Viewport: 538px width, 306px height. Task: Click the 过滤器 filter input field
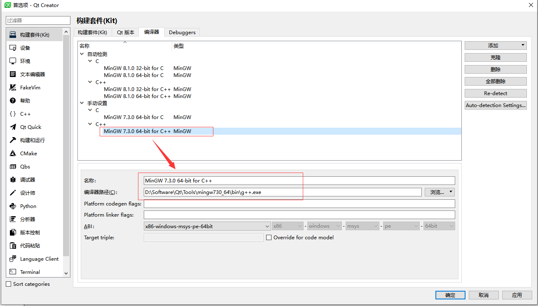(38, 20)
